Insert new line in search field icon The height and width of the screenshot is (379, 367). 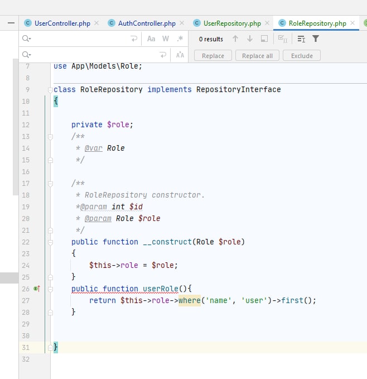134,39
